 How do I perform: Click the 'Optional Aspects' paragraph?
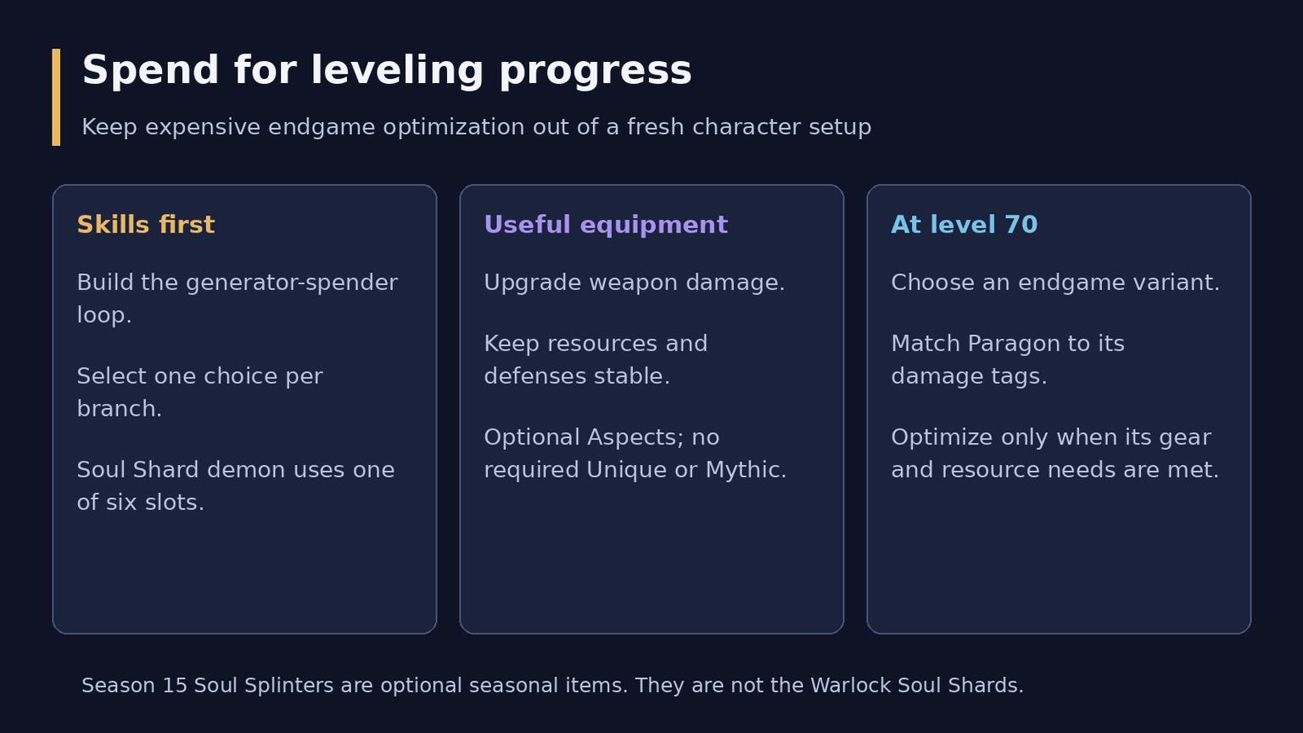(x=635, y=453)
